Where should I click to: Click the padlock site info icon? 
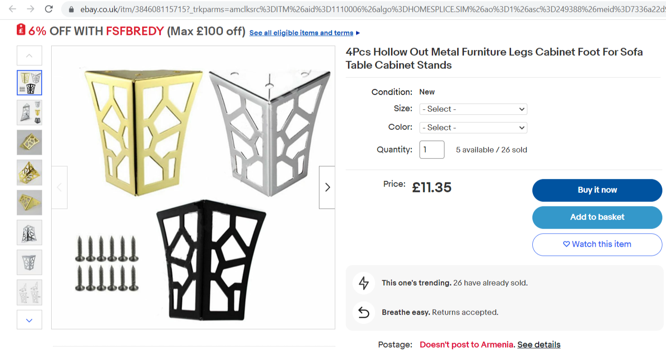click(x=71, y=10)
